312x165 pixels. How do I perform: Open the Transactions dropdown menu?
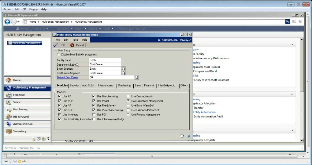pos(64,29)
